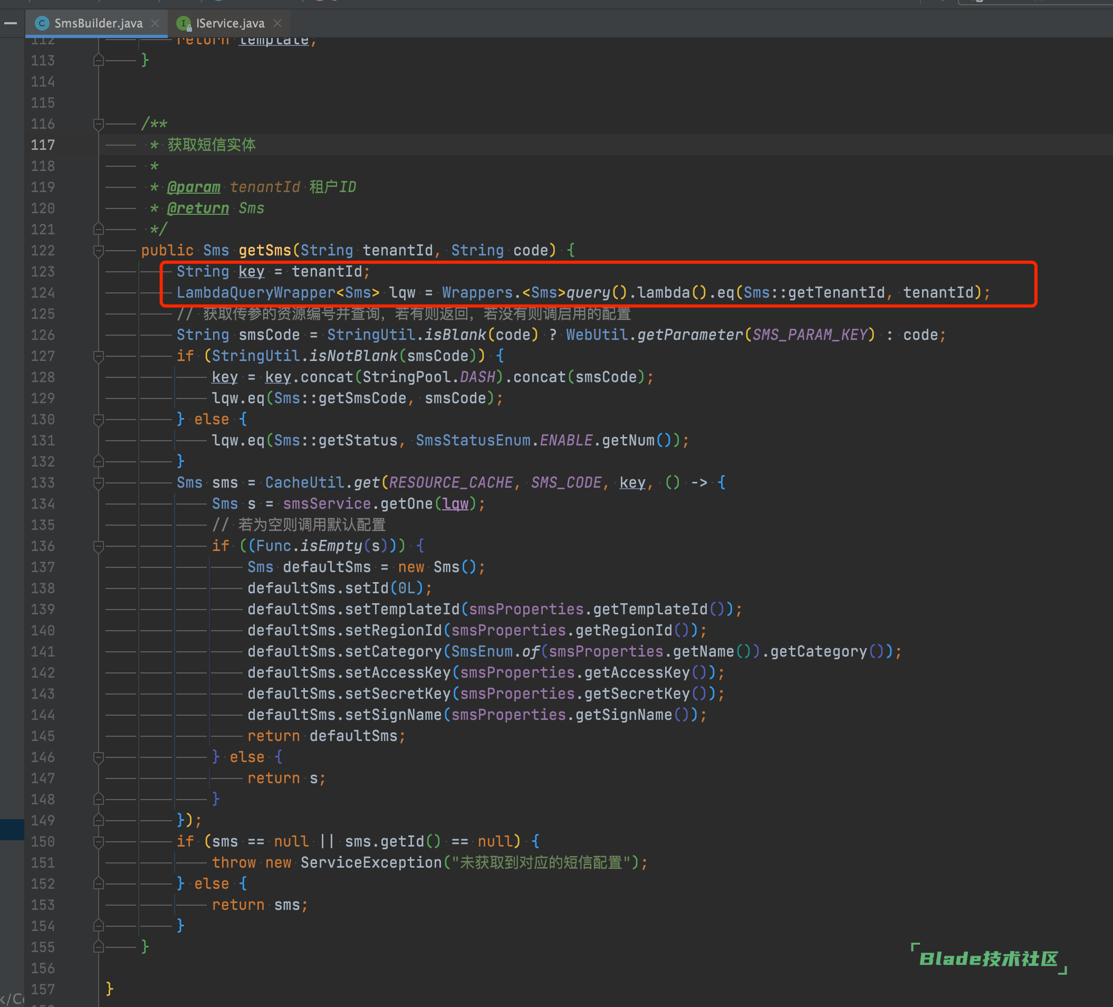Click the fold end marker on line 121
Viewport: 1113px width, 1007px height.
[x=98, y=229]
